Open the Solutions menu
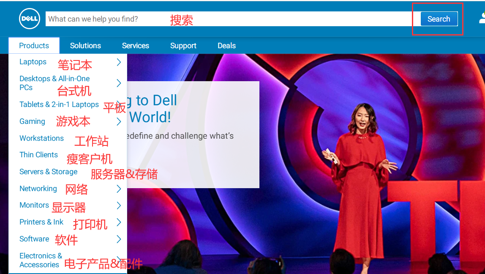Screen dimensions: 485x274 pos(85,46)
